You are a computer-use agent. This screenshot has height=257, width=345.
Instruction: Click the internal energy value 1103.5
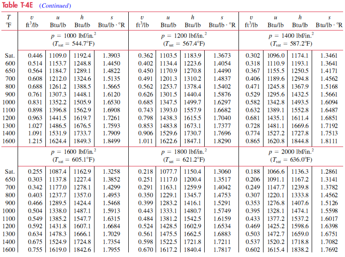pyautogui.click(x=168, y=55)
